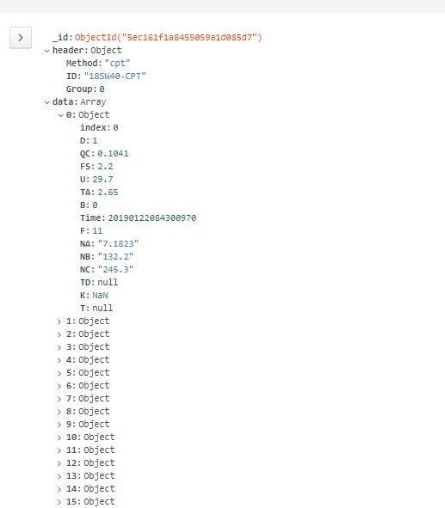Click the U value 29.7
Screen dimensions: 445x508
pos(102,180)
